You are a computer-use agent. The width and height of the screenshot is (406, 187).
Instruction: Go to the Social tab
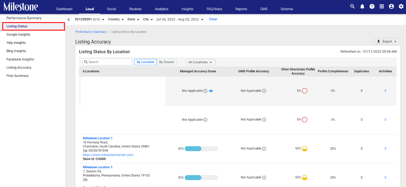tap(112, 9)
